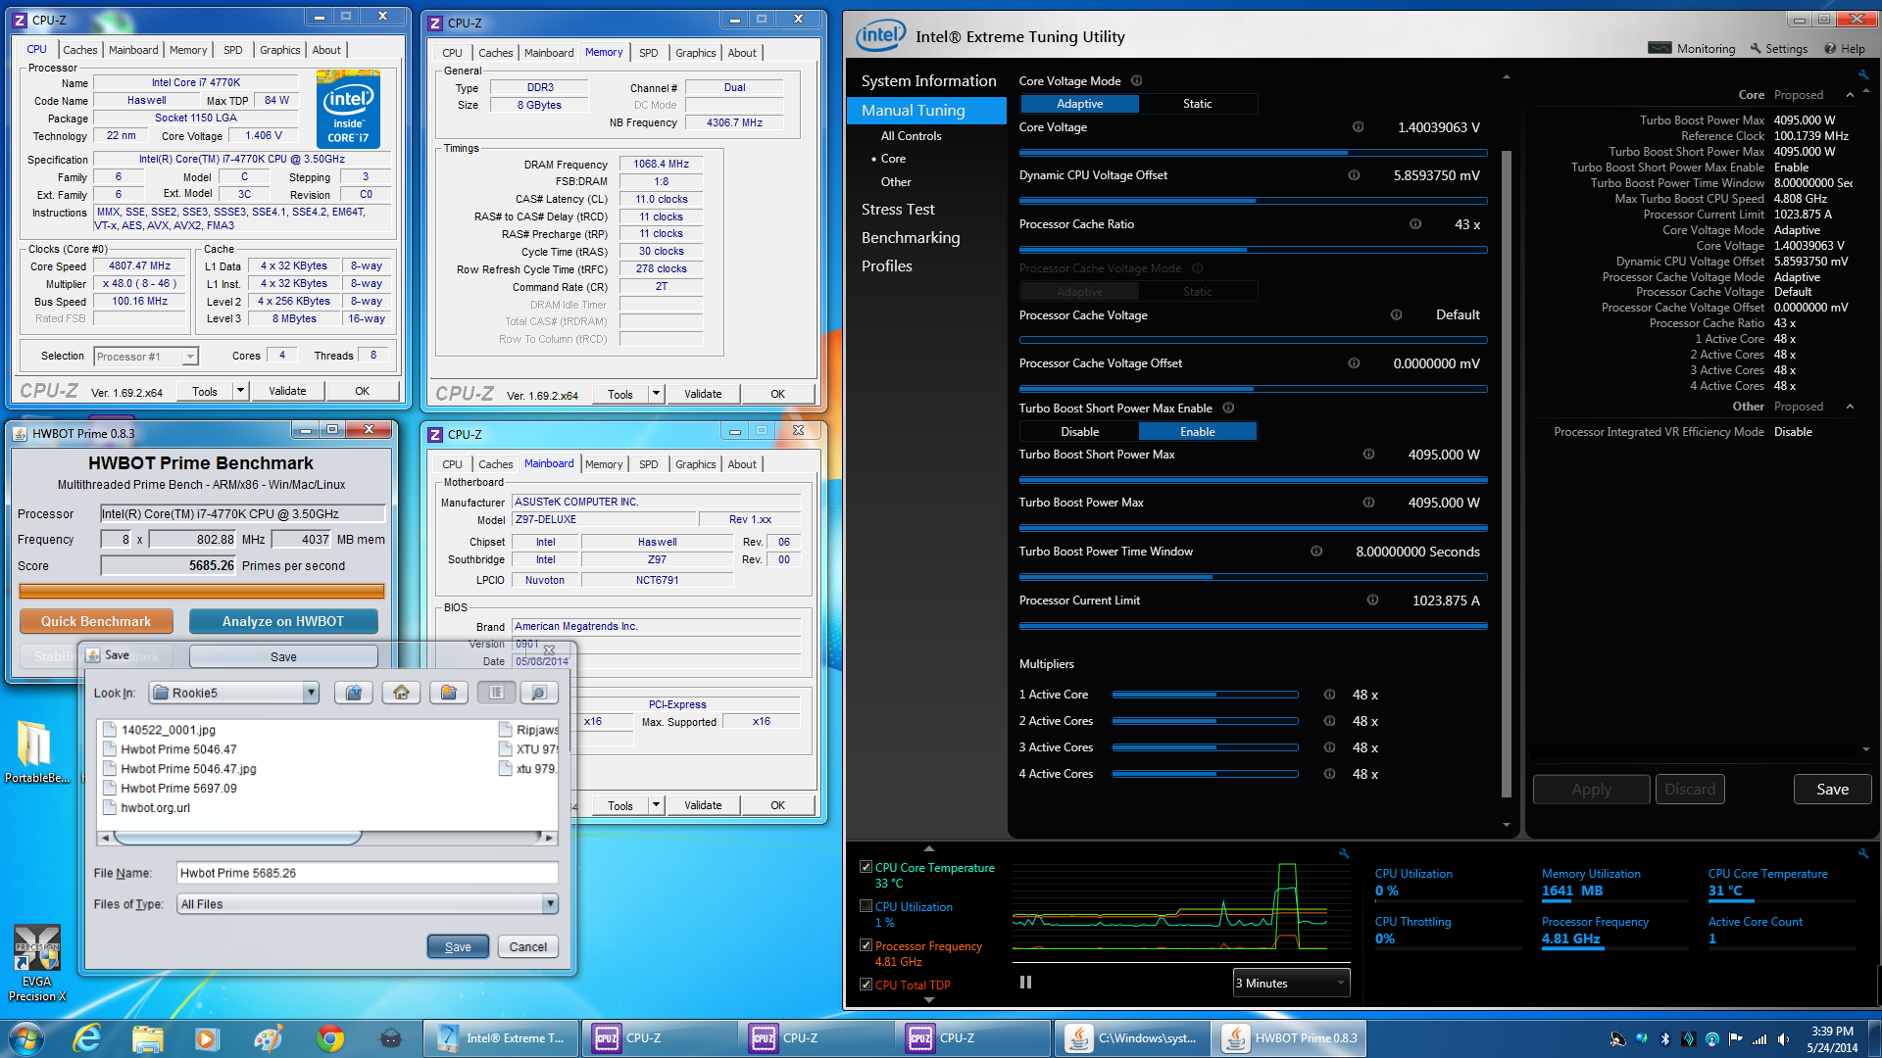
Task: Create a new folder in Save dialog
Action: (448, 693)
